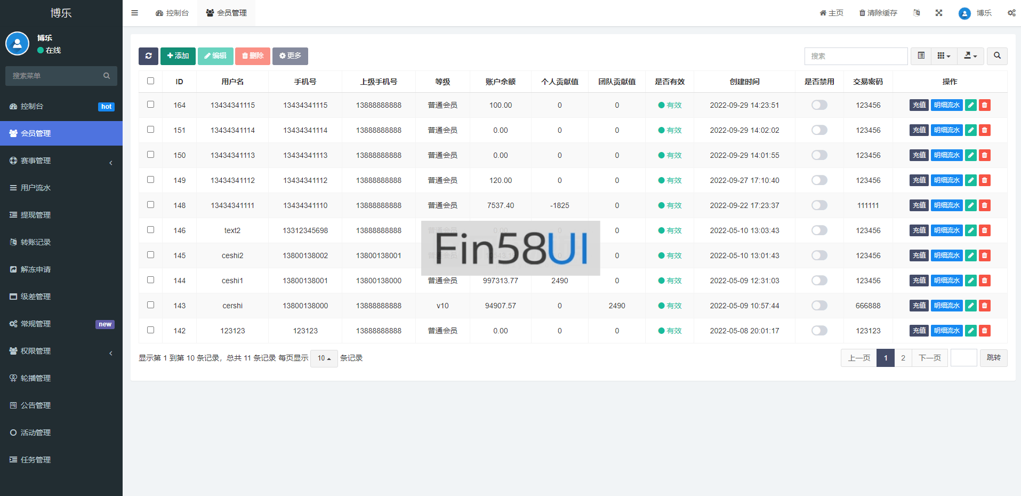Screen dimensions: 1021x496
Task: Open 提现管理 in the sidebar menu
Action: point(36,215)
